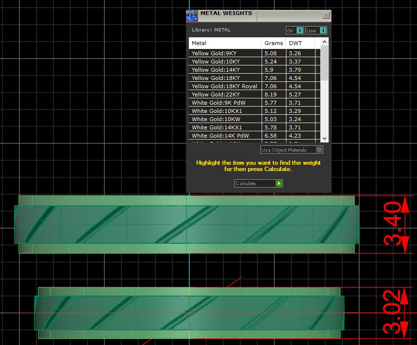Select the Yellow Gold:18KY Royal row

coord(254,86)
